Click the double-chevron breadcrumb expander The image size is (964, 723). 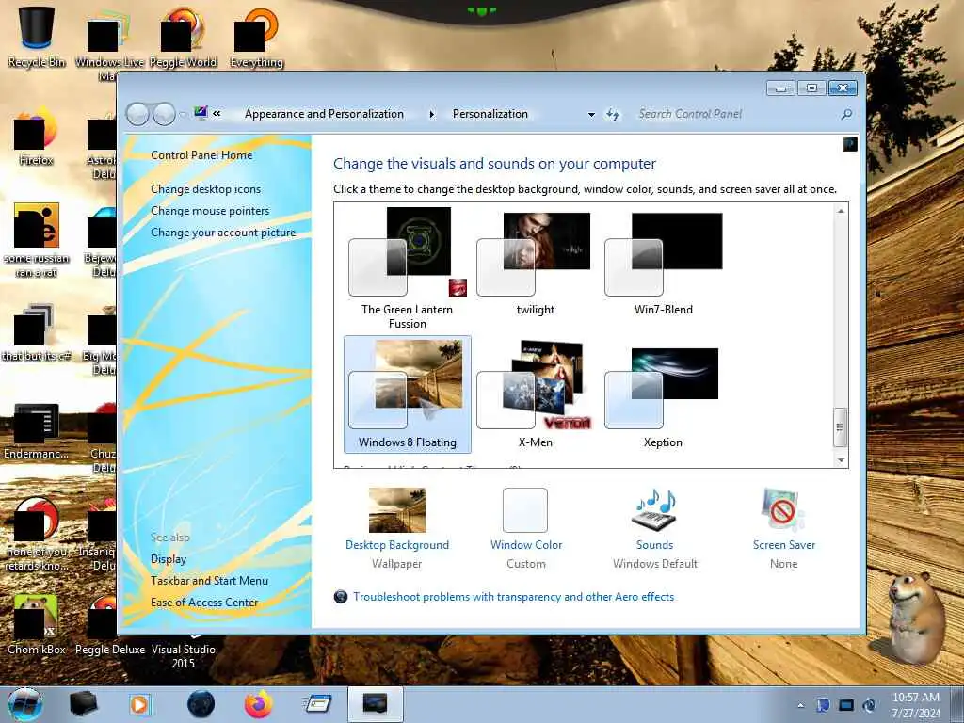[x=217, y=113]
